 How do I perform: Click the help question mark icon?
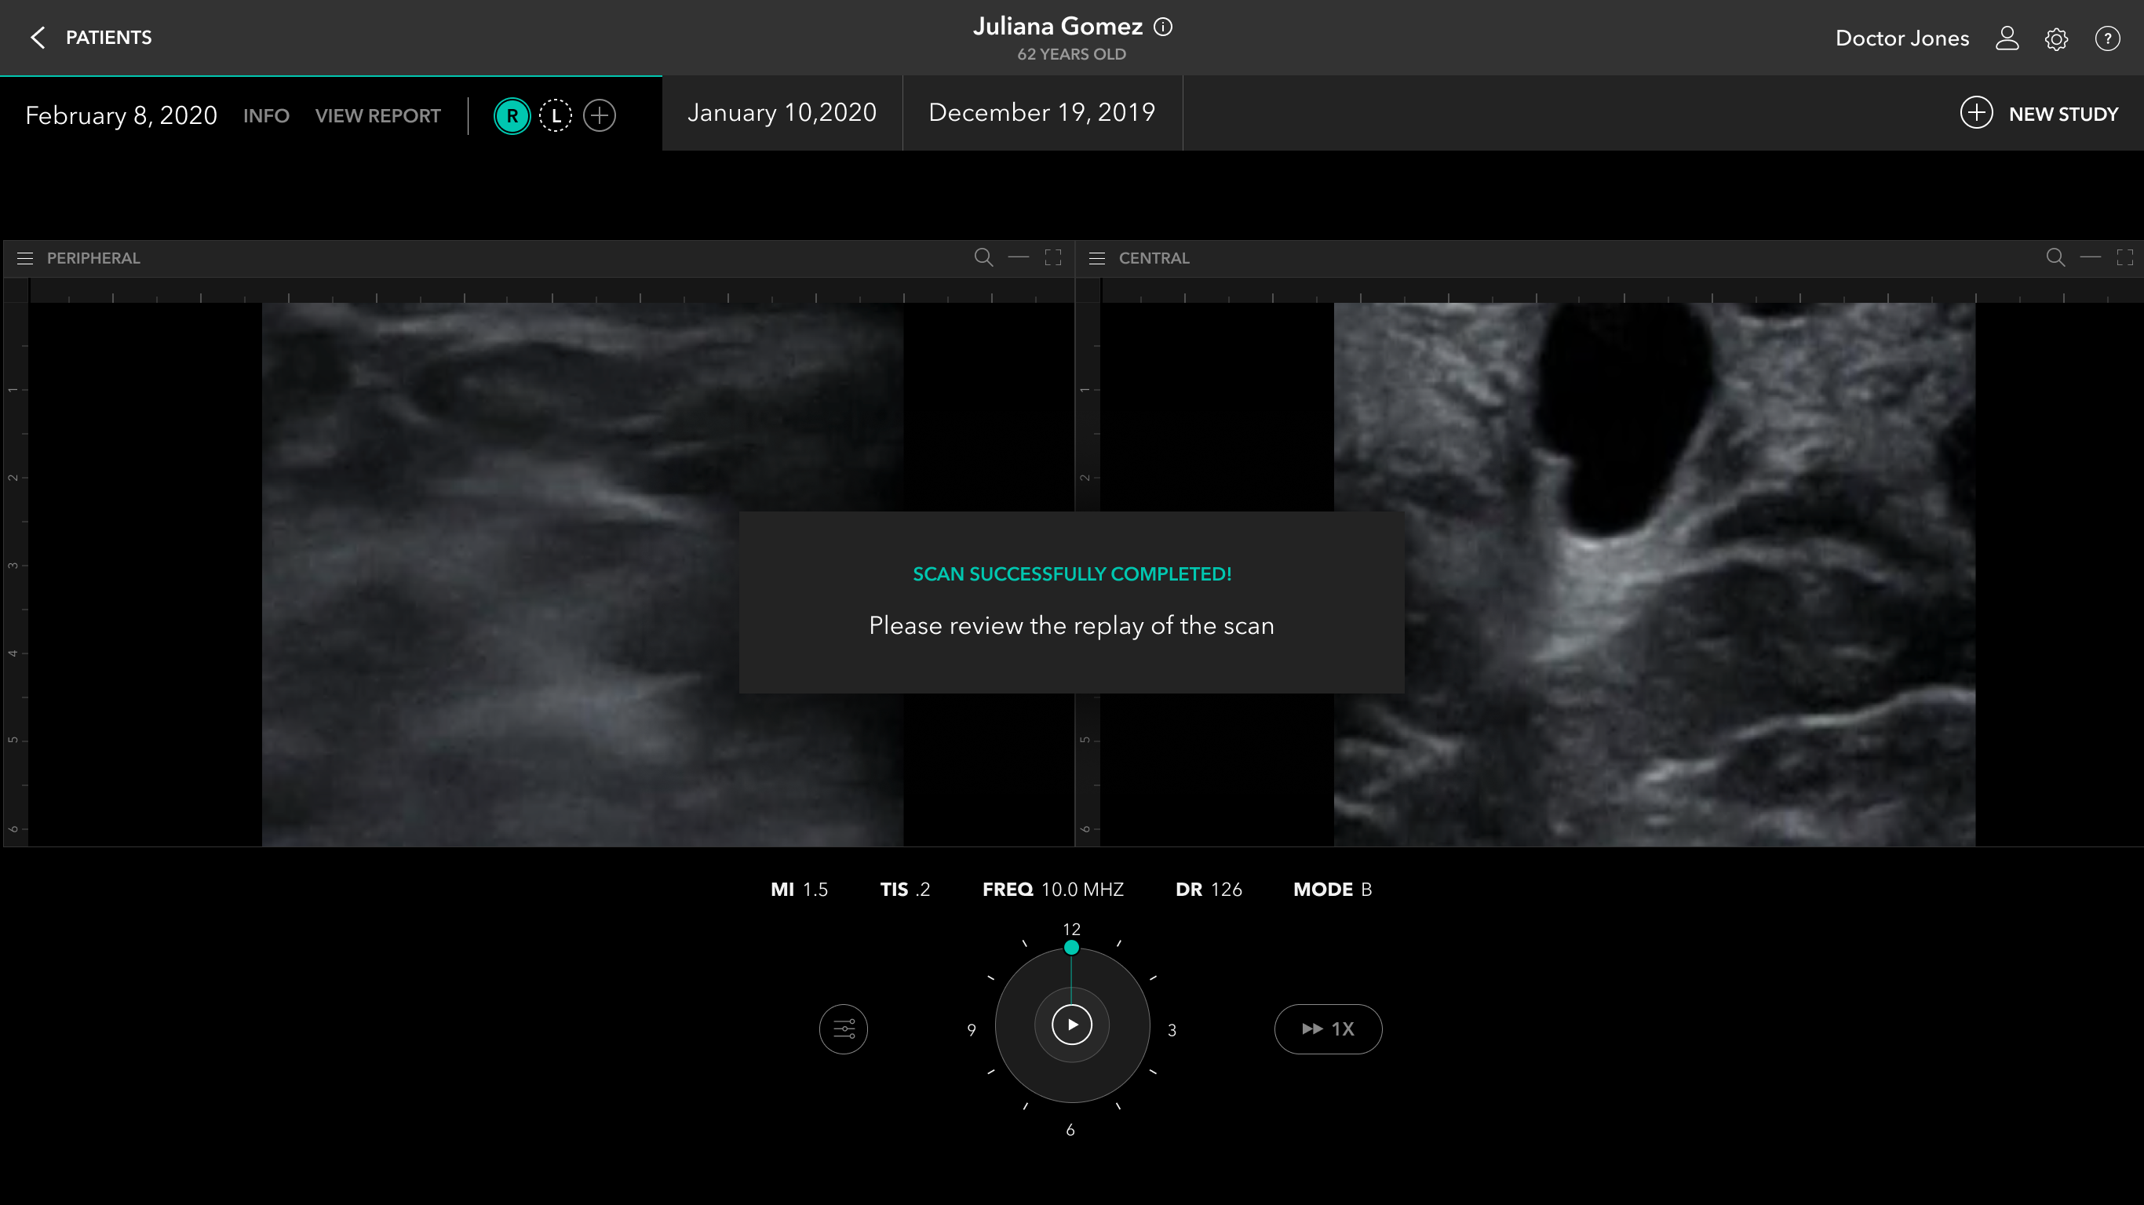point(2107,38)
